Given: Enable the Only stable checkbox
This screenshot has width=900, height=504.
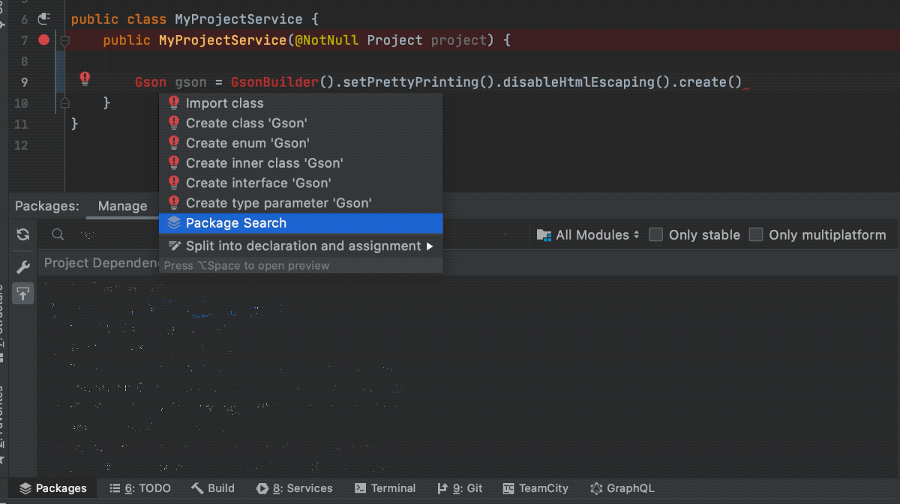Looking at the screenshot, I should 656,234.
